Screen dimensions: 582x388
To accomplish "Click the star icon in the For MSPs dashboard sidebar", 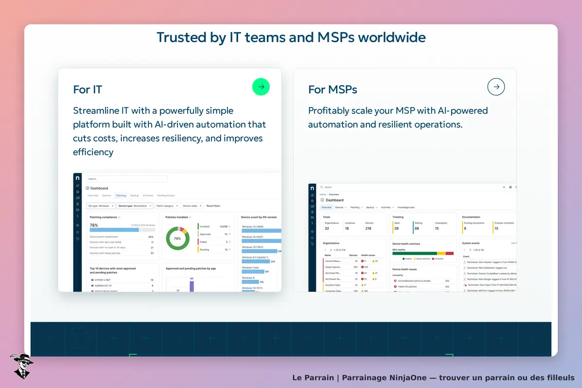I will [312, 238].
